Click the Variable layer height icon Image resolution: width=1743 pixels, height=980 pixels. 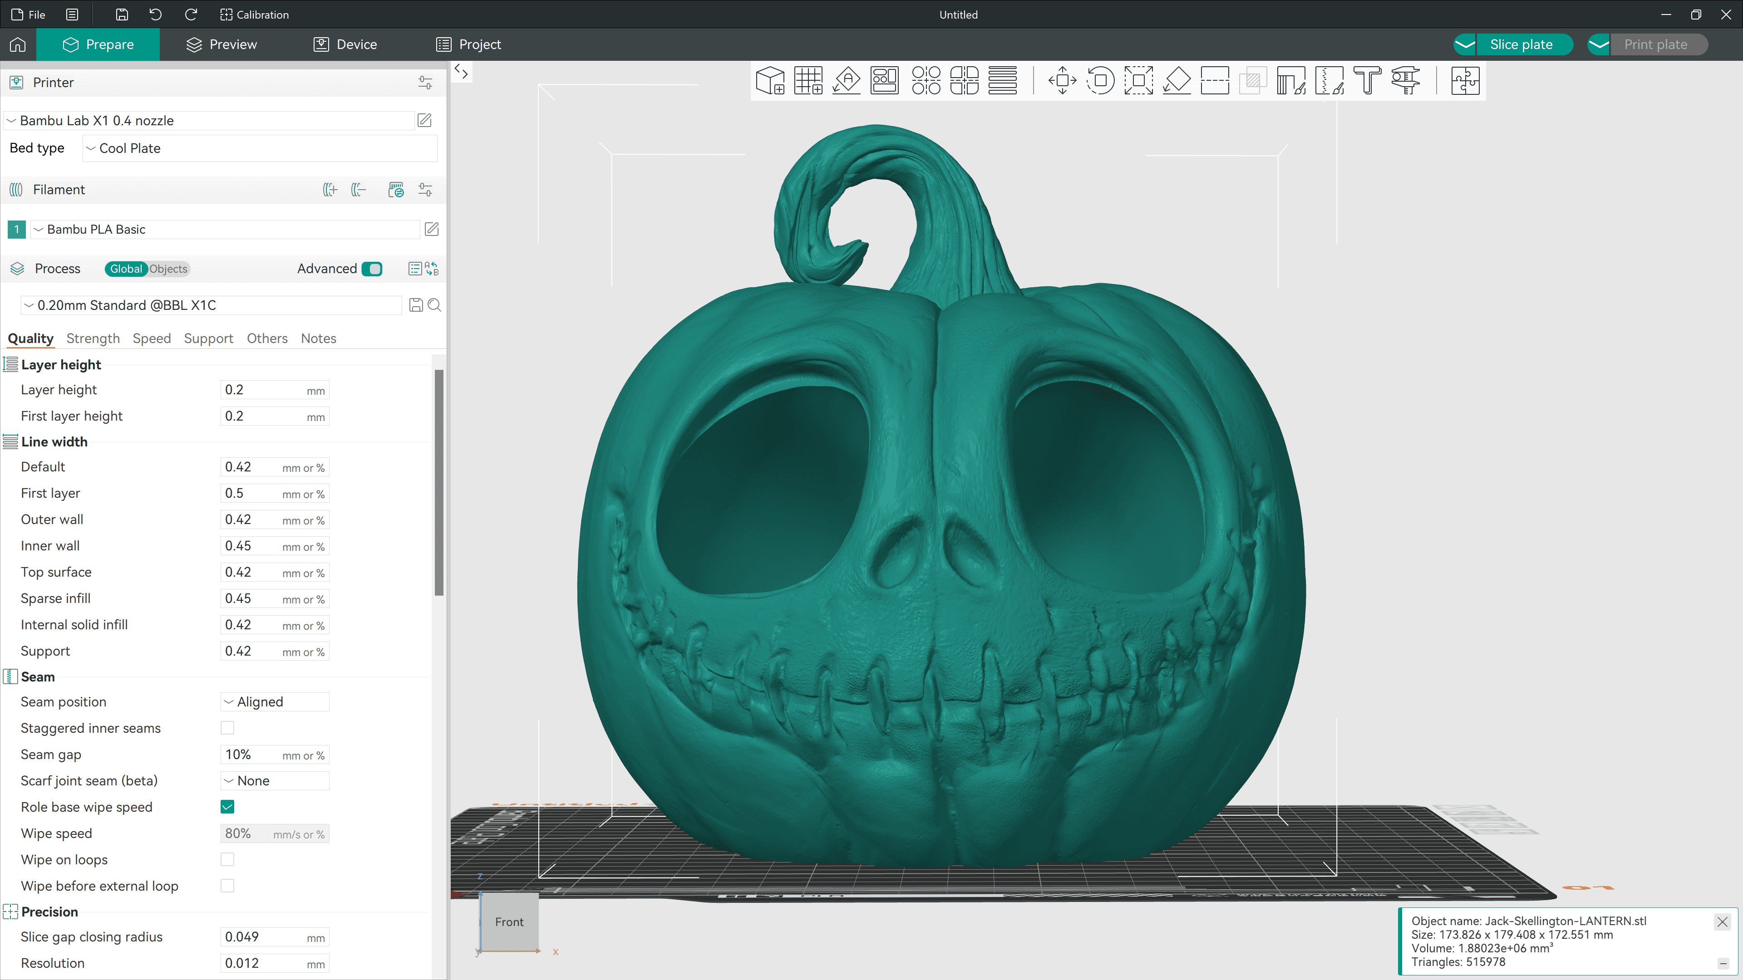[1002, 80]
